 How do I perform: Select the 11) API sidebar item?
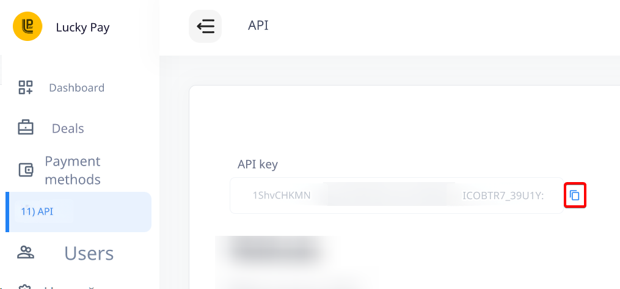37,211
